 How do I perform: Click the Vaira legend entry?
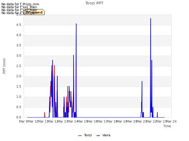pos(103,135)
